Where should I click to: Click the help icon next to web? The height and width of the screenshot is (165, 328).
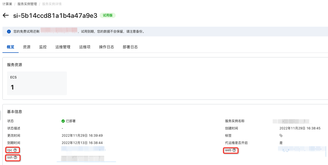point(234,150)
